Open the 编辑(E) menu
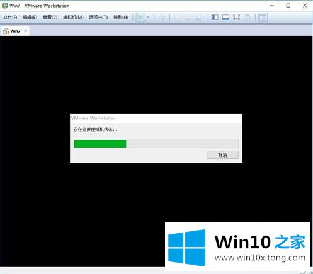 point(30,18)
